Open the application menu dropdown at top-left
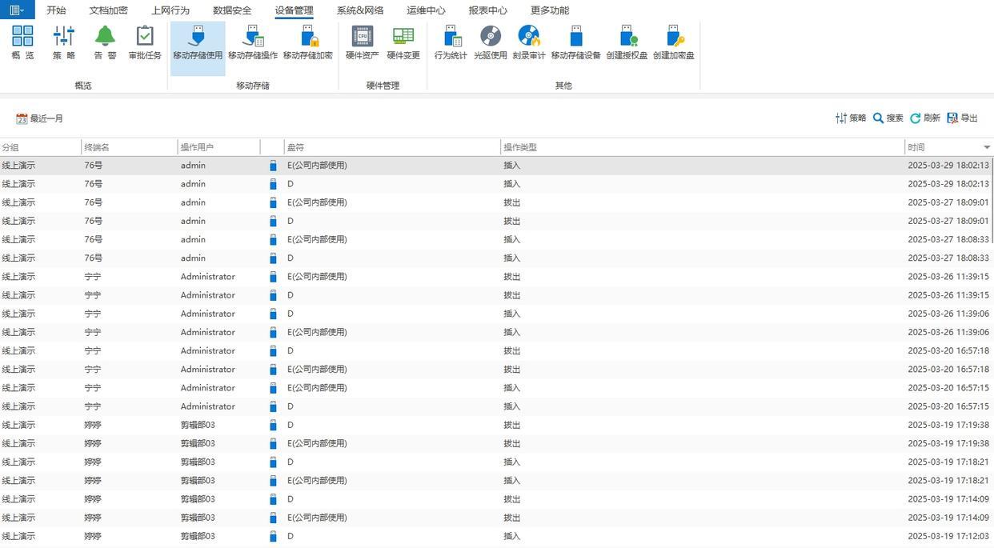 (x=17, y=10)
